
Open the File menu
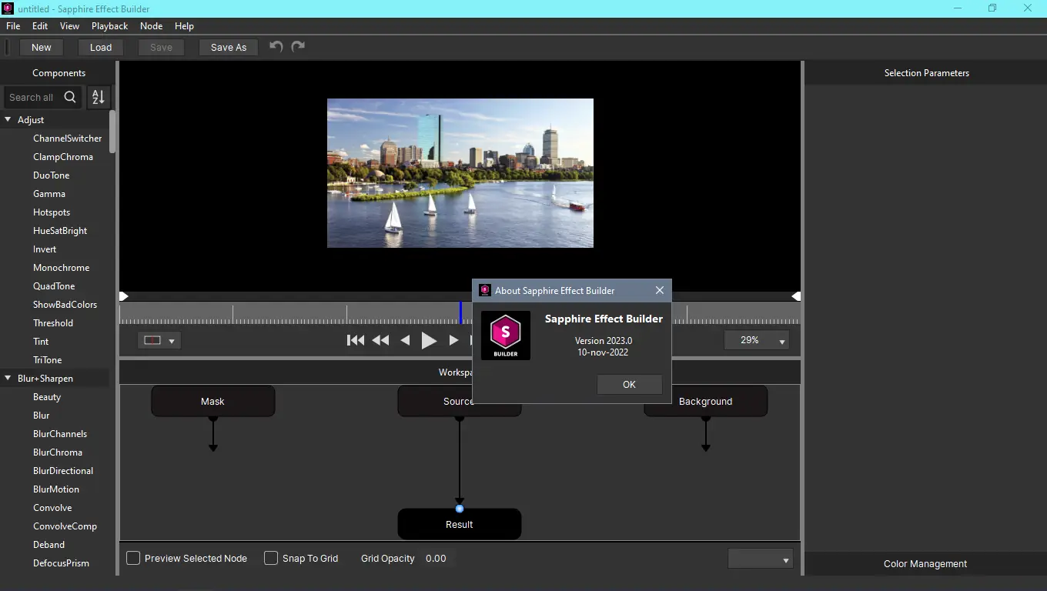(x=13, y=26)
